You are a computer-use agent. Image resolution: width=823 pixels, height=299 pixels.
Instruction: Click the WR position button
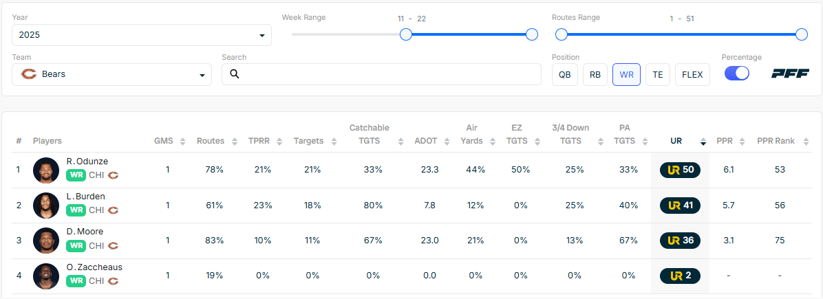pyautogui.click(x=626, y=74)
